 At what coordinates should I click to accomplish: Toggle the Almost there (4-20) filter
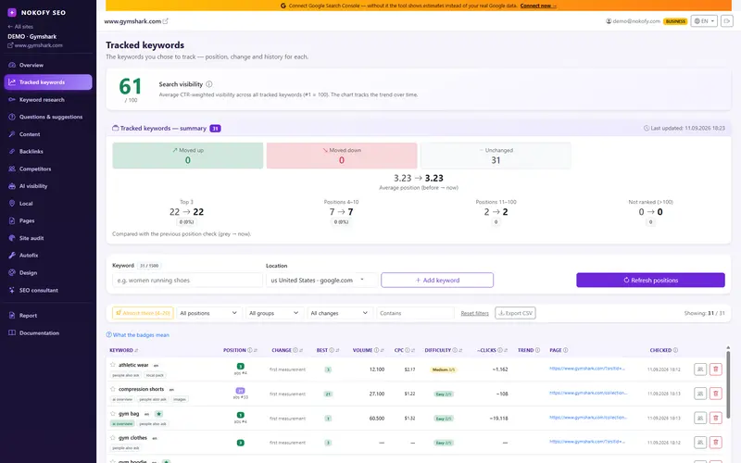tap(143, 313)
